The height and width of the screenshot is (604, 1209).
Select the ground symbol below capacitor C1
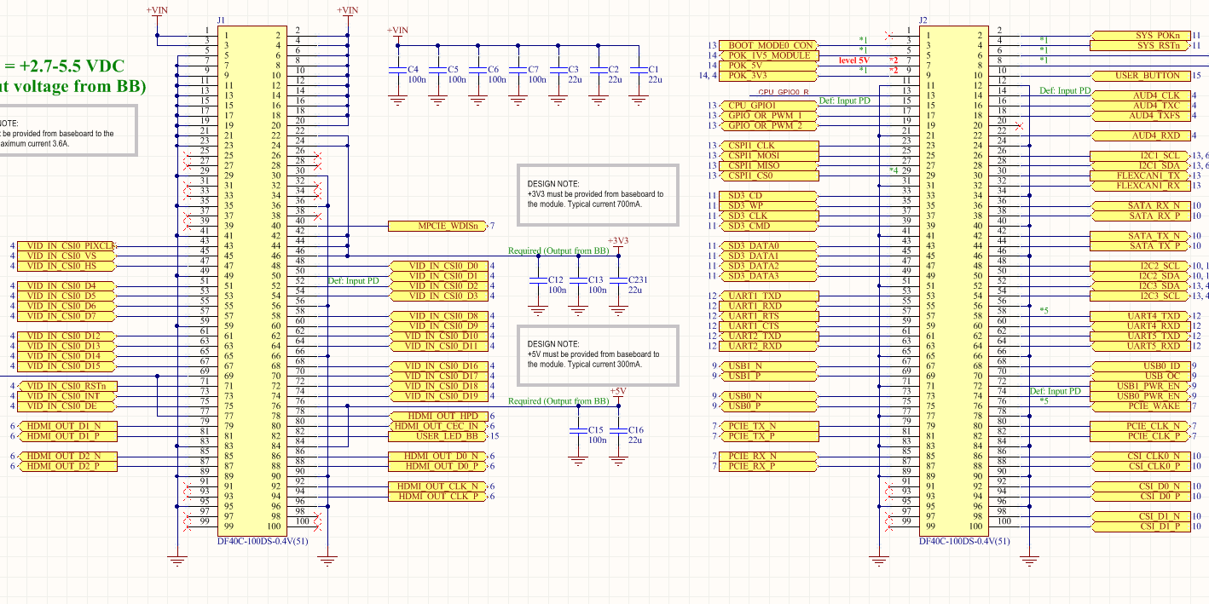coord(638,99)
